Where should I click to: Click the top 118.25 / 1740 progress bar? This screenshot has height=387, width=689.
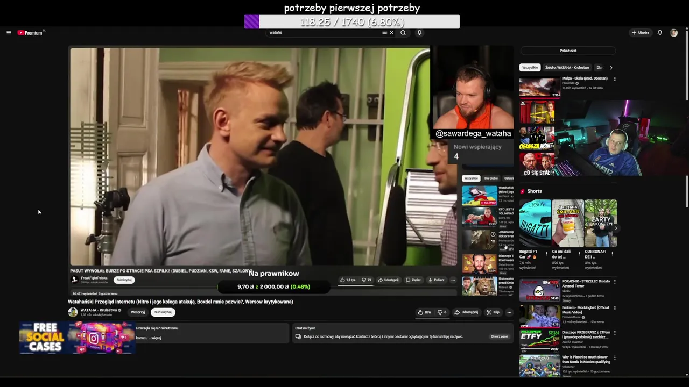[352, 21]
